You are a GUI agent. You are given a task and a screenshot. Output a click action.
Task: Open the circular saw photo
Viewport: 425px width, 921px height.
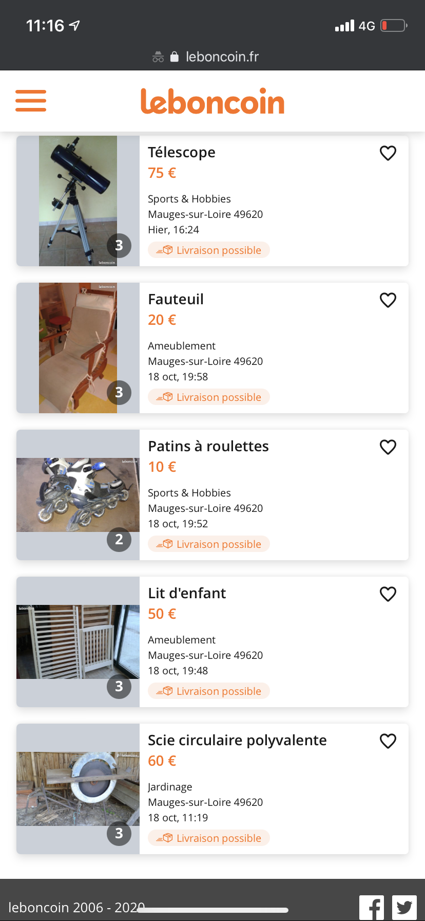point(78,789)
